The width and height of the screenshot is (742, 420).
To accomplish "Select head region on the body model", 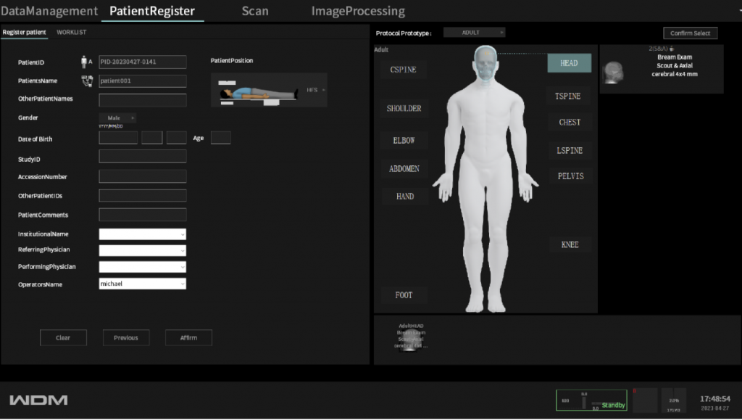I will pyautogui.click(x=485, y=63).
